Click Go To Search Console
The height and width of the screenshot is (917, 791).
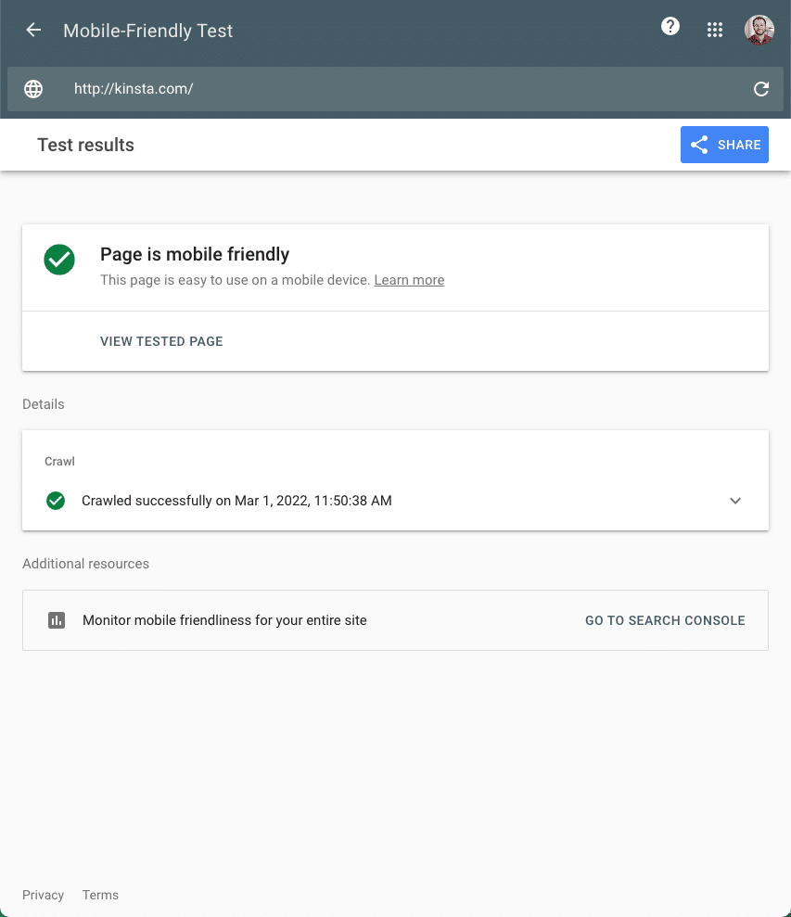(665, 620)
